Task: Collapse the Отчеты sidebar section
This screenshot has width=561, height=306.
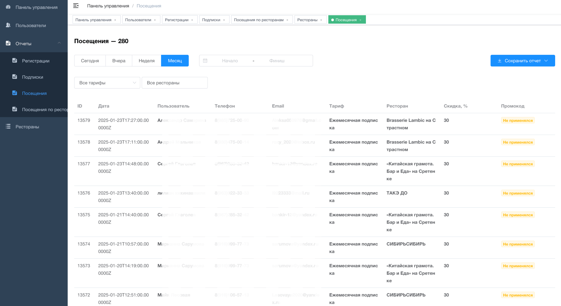Action: point(59,43)
